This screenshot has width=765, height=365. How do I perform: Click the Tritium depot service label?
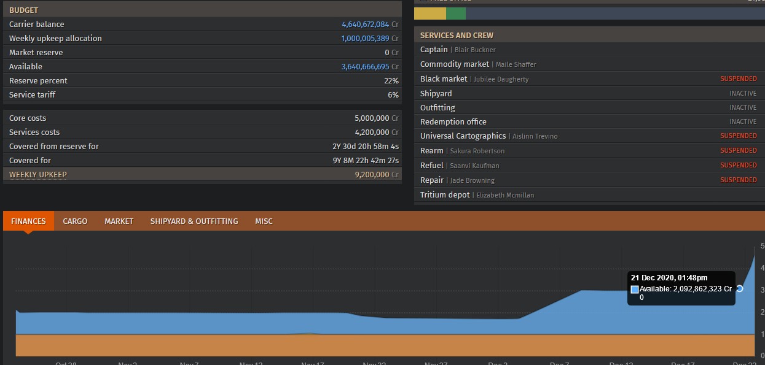(x=445, y=195)
